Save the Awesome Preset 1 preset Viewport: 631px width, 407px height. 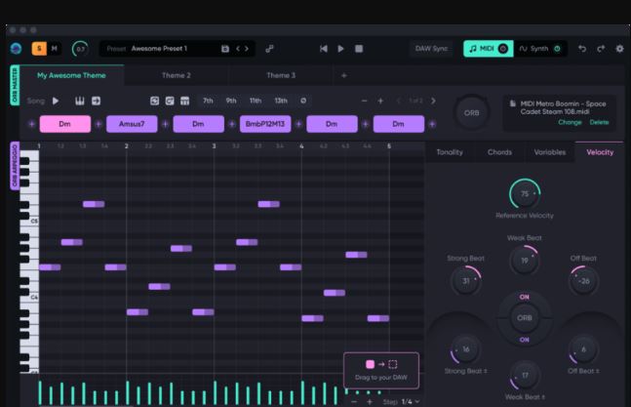[225, 49]
